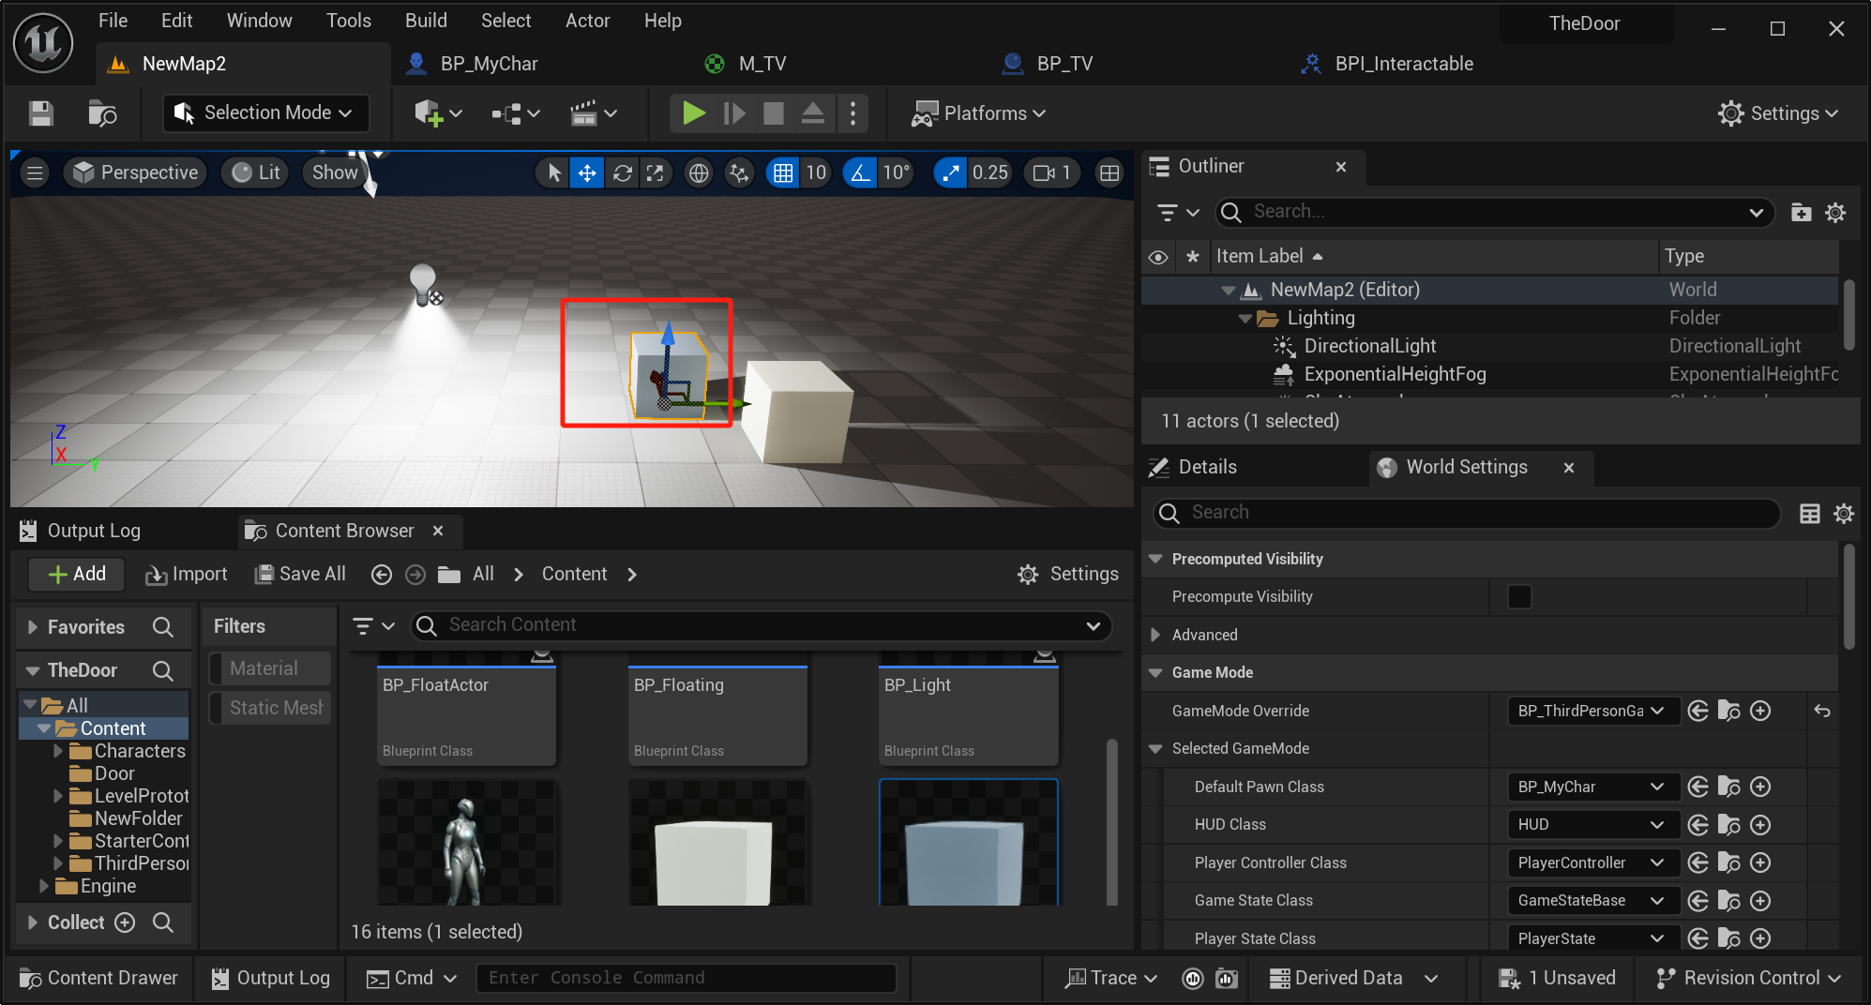The image size is (1871, 1005).
Task: Activate the Select objects arrow tool in viewport
Action: pos(554,172)
